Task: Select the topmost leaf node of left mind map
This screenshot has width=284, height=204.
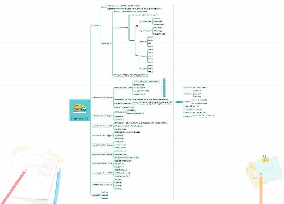Action: (123, 6)
